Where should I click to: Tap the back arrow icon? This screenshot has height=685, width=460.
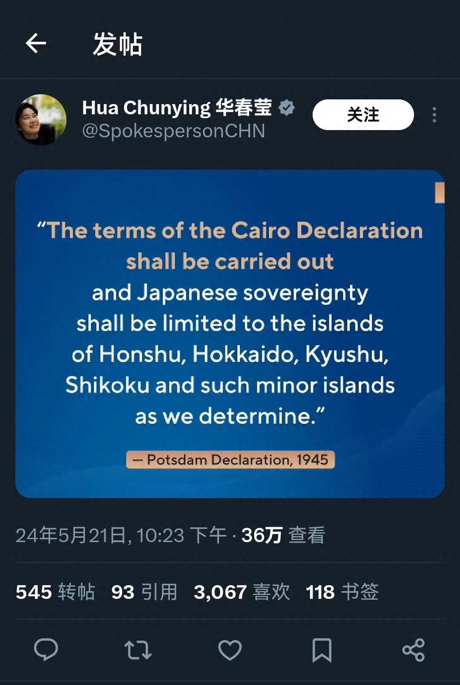point(36,44)
